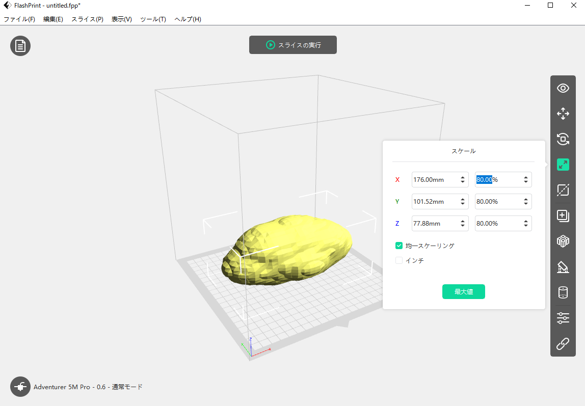This screenshot has width=585, height=406.
Task: Select the Cut tool icon
Action: (x=563, y=190)
